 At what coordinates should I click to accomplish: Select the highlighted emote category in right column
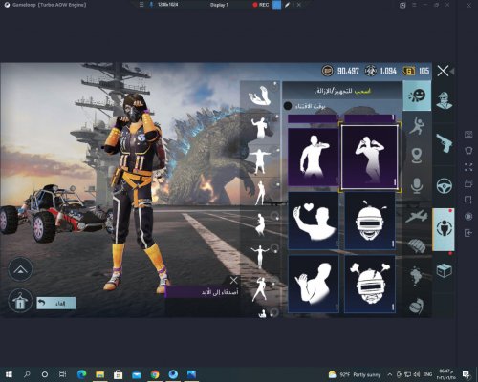[x=444, y=228]
